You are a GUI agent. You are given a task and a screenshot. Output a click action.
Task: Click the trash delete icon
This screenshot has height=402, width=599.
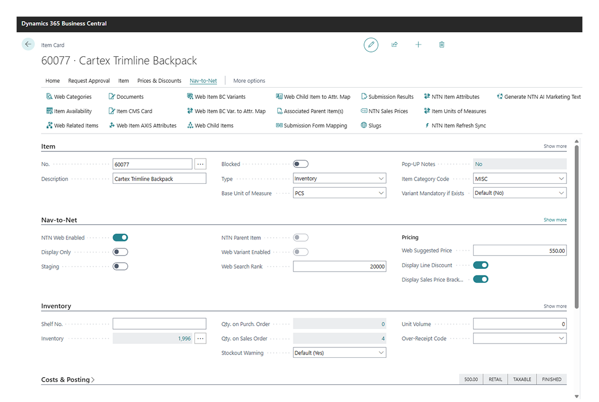[442, 45]
